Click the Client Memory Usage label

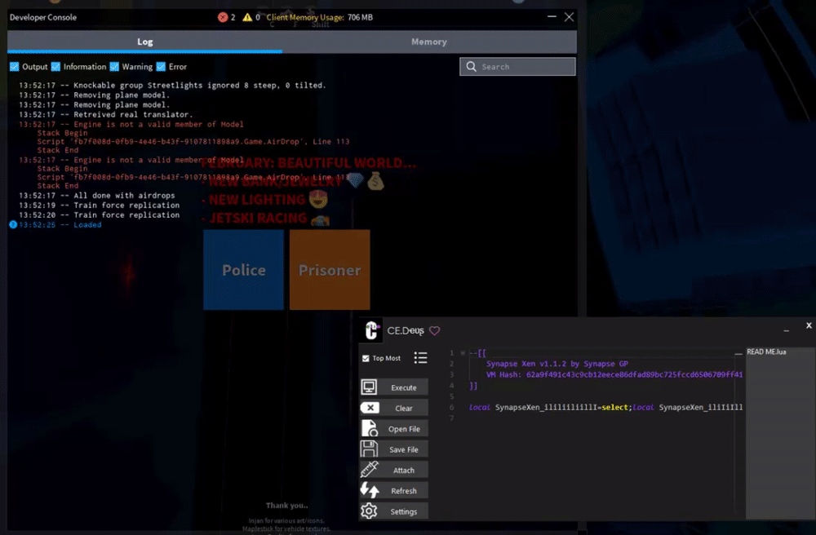305,17
